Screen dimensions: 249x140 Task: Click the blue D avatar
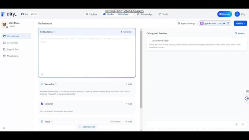pos(237,14)
